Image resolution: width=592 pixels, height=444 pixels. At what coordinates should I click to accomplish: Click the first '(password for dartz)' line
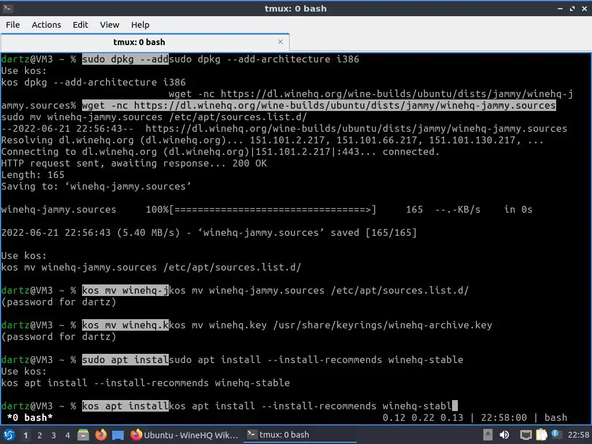[x=58, y=302]
